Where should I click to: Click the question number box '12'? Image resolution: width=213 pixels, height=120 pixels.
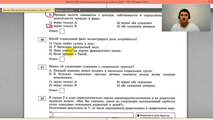coord(42,98)
